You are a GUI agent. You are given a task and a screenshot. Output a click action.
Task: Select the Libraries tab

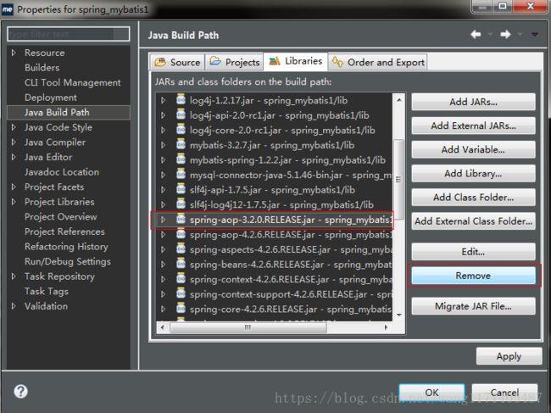(x=296, y=61)
